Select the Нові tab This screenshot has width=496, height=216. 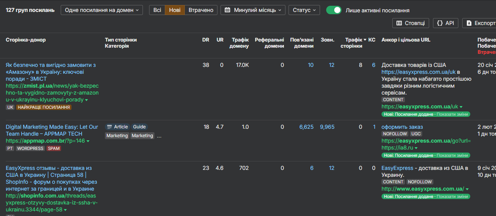(175, 10)
